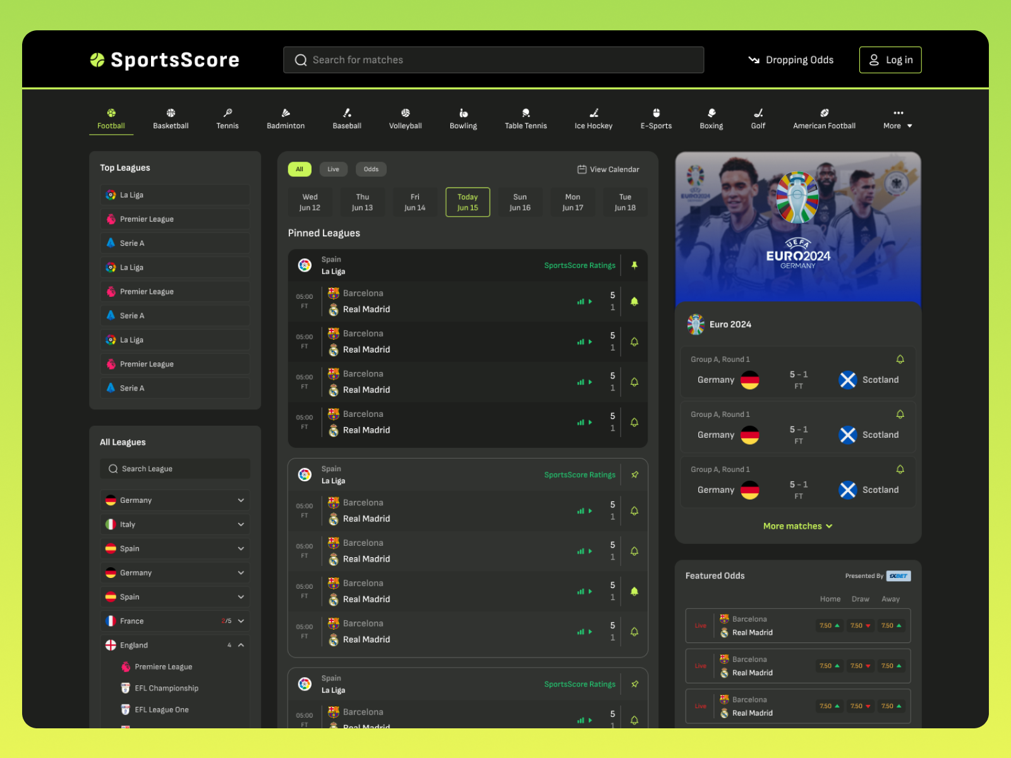Toggle the notification bell on the first pinned match
Viewport: 1011px width, 758px height.
tap(634, 301)
